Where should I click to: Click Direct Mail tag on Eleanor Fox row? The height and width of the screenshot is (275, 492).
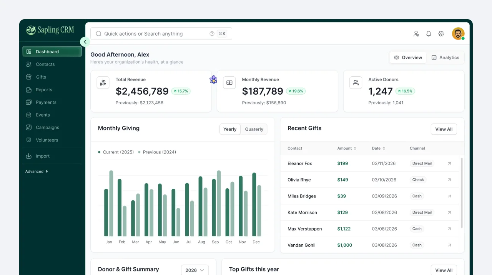tap(422, 163)
